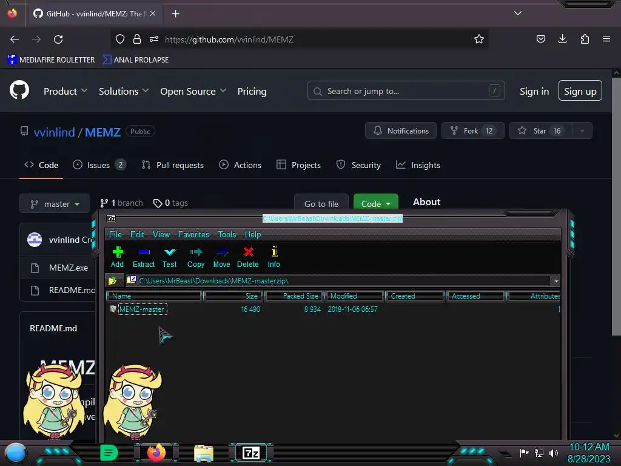Viewport: 621px width, 466px height.
Task: Sort 7-Zip list by Created column
Action: pyautogui.click(x=415, y=296)
